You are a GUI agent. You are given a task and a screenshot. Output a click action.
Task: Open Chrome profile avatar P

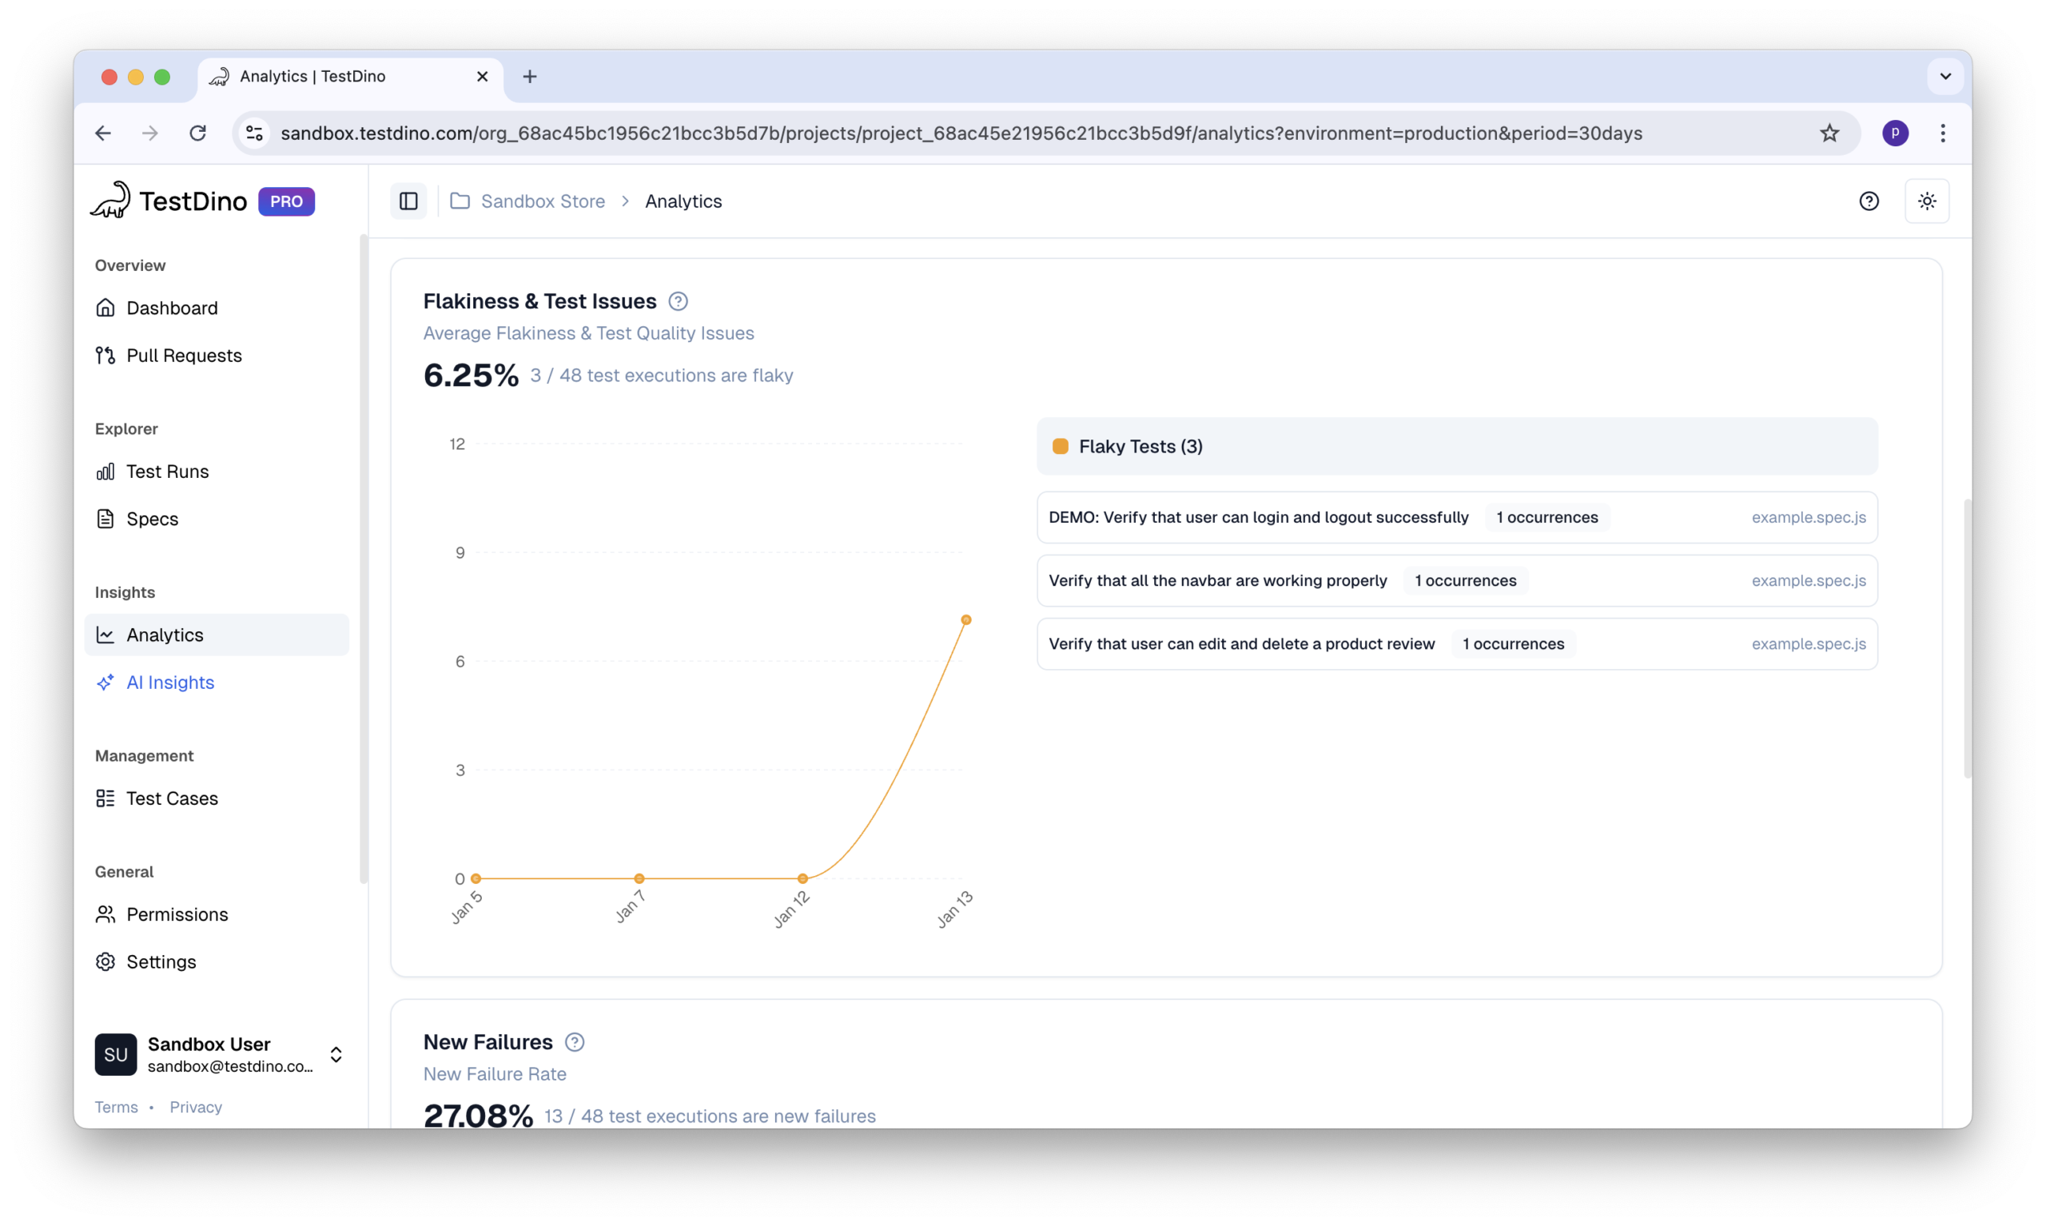point(1895,133)
